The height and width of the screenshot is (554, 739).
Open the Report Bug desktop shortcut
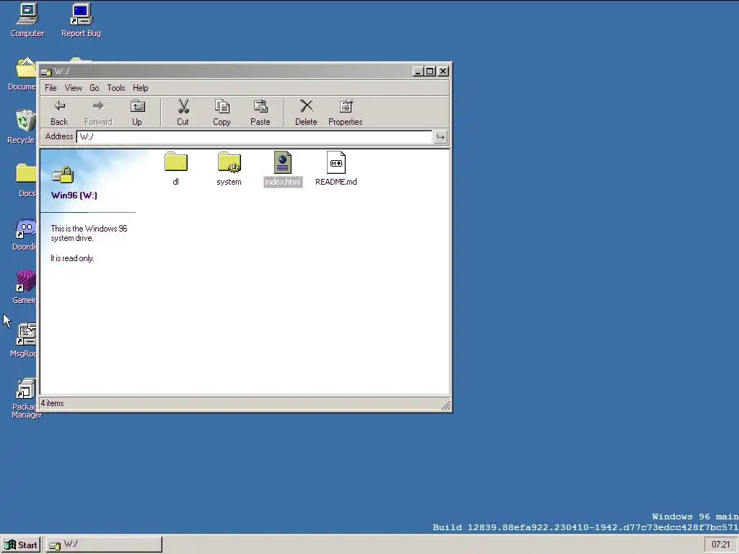pos(81,19)
